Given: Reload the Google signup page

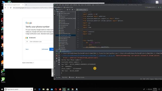Looking at the screenshot, I should point(11,8).
